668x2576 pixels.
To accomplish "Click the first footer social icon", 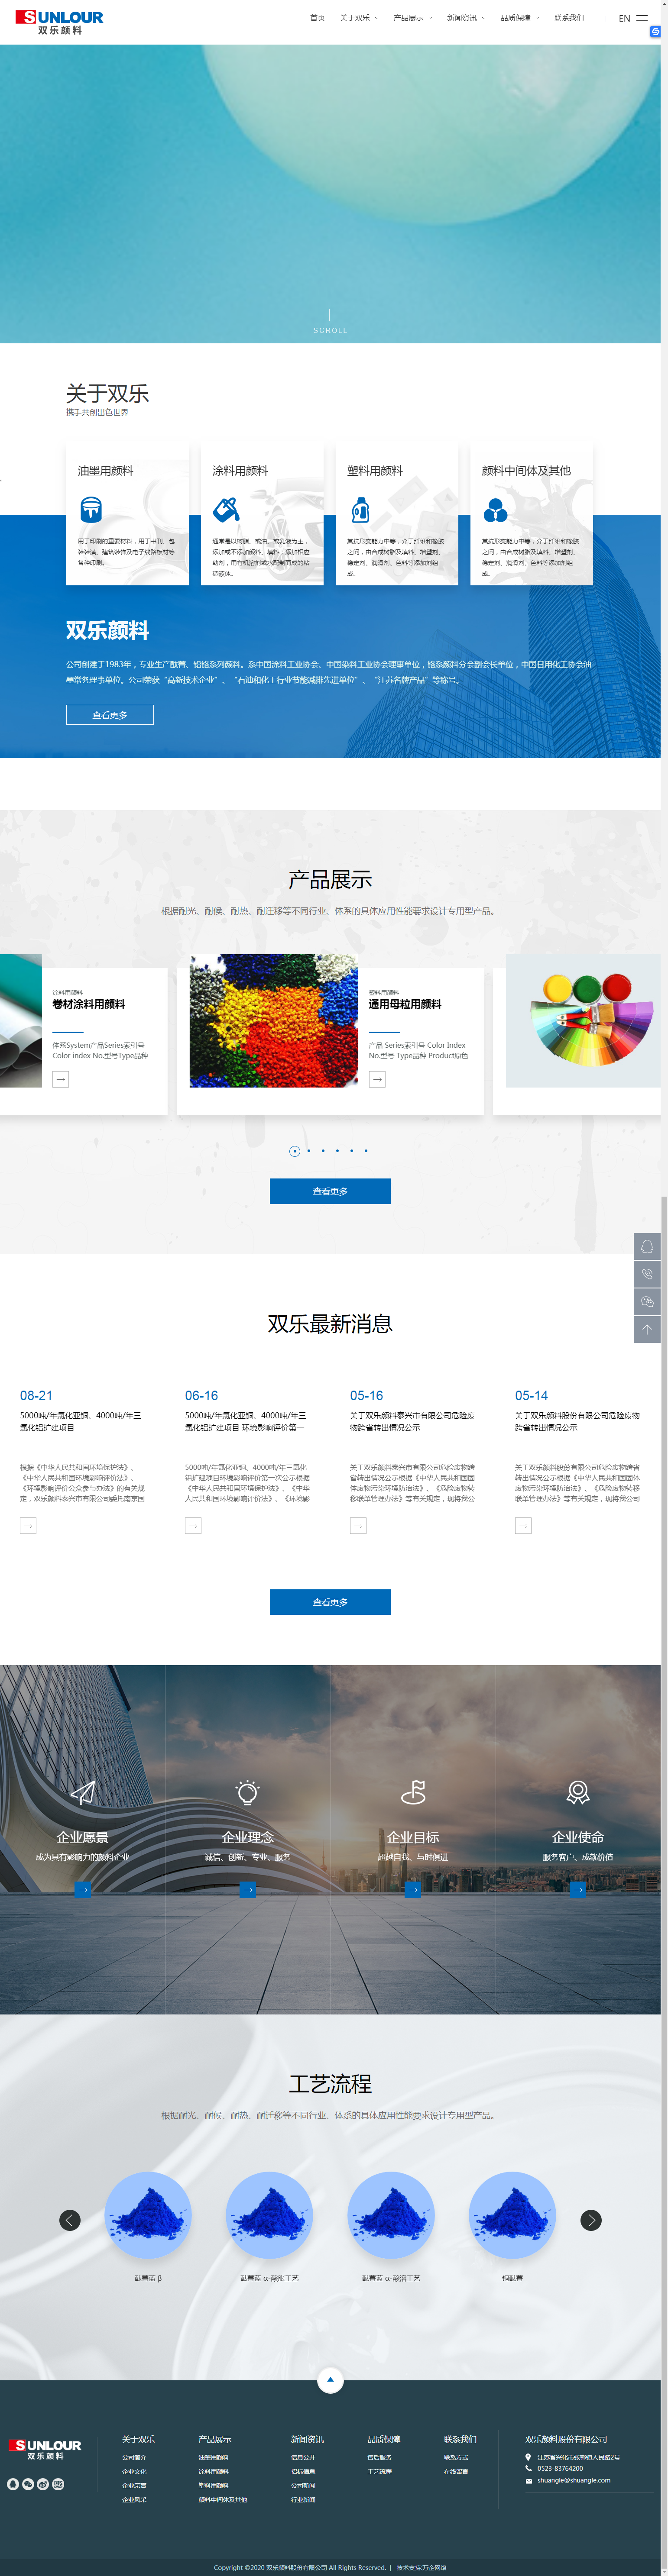I will [13, 2484].
